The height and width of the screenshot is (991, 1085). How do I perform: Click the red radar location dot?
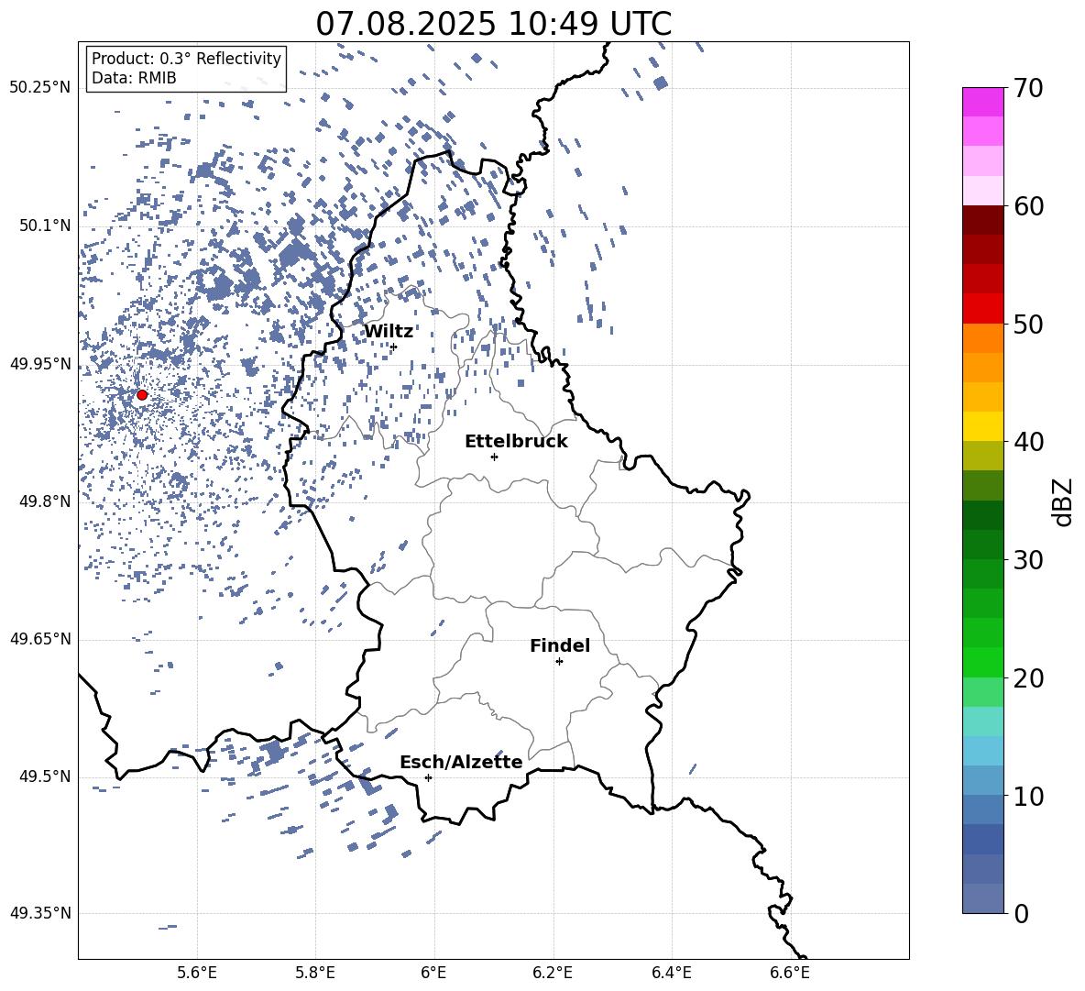pyautogui.click(x=142, y=395)
